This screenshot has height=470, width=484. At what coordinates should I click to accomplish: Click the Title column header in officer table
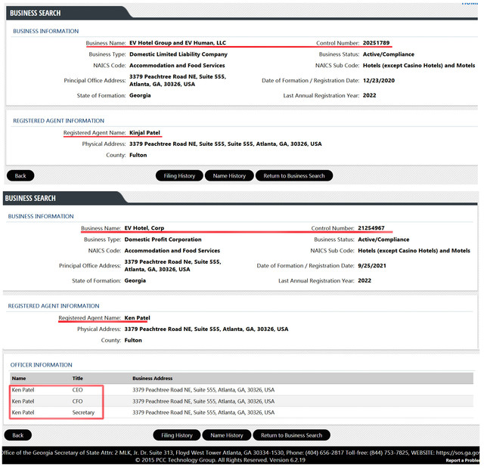coord(77,379)
